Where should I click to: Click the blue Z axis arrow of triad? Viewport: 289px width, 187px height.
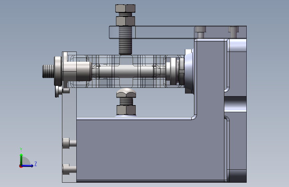[28, 166]
